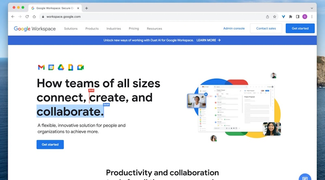The image size is (325, 180).
Task: Click Get started below the headline
Action: 50,144
